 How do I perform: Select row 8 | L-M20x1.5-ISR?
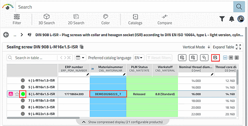(41, 107)
